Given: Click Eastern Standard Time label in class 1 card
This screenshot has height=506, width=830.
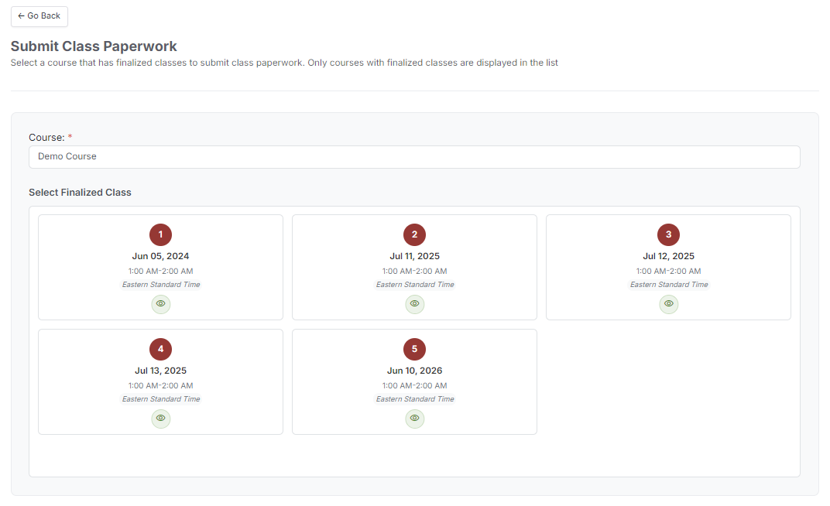Looking at the screenshot, I should coord(161,285).
